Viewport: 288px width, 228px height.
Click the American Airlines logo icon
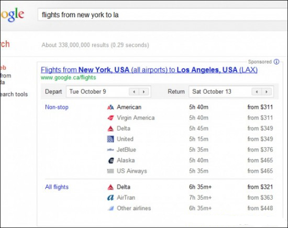coord(110,107)
